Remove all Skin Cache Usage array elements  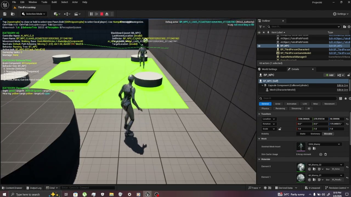click(325, 155)
